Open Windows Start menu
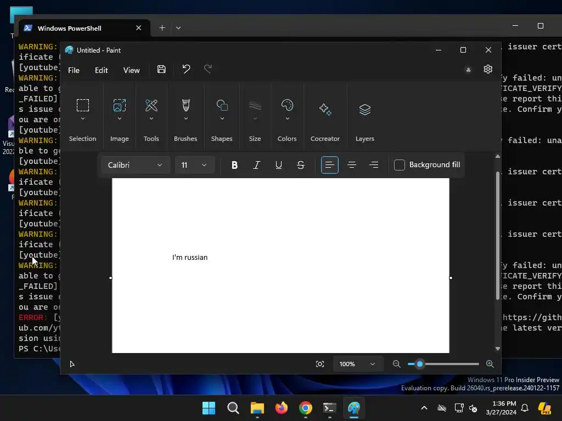This screenshot has height=421, width=562. 209,408
